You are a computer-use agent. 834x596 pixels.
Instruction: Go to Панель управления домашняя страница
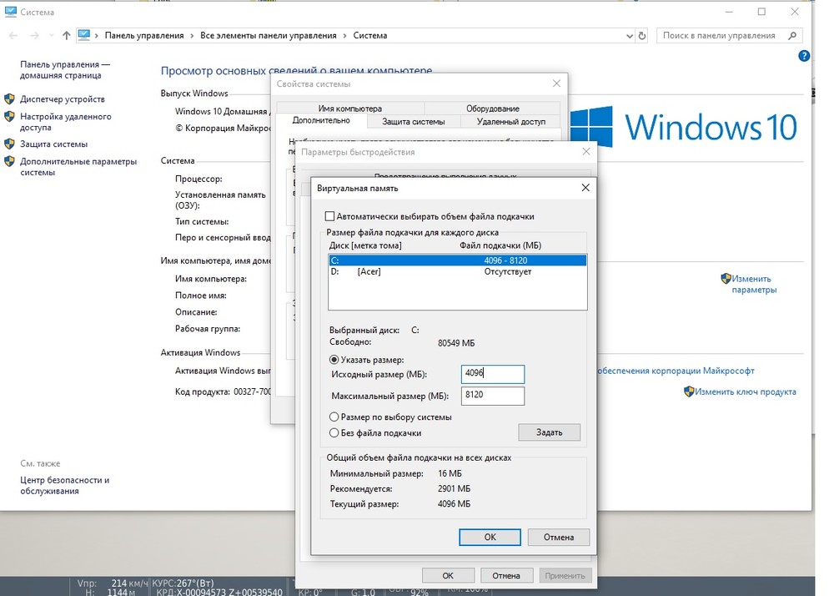65,70
